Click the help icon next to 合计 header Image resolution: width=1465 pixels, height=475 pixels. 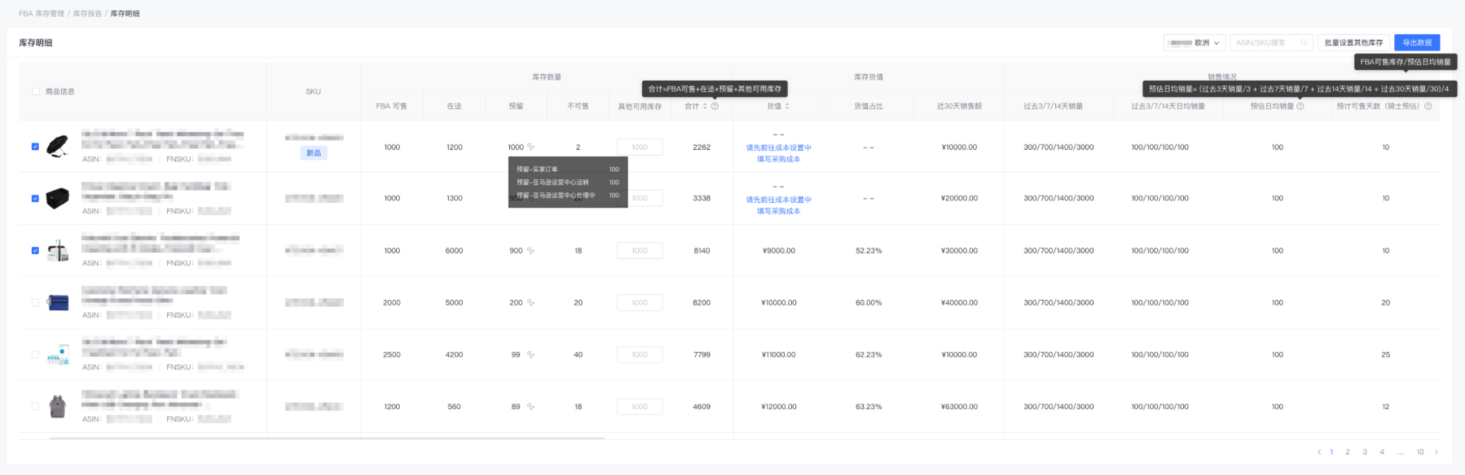[x=715, y=106]
